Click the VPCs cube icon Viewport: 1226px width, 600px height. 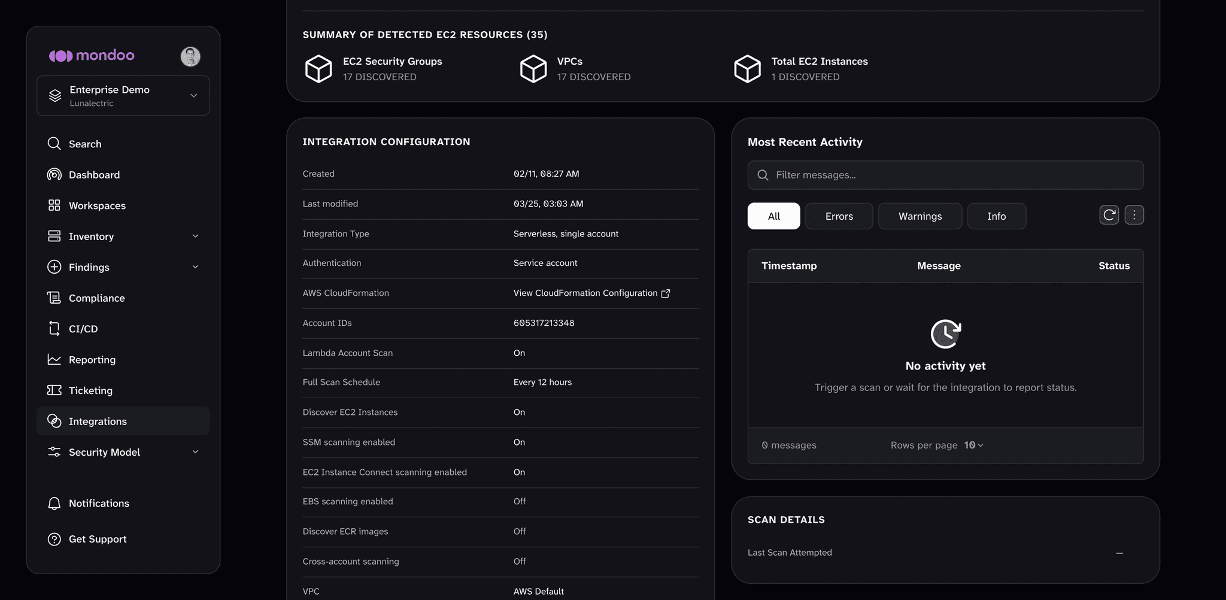tap(533, 68)
